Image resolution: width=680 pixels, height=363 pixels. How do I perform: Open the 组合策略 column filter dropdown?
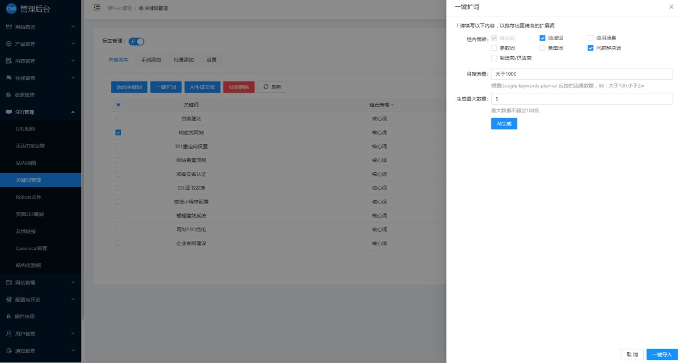click(392, 105)
